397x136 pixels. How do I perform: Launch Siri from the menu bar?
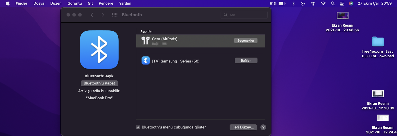click(x=351, y=3)
